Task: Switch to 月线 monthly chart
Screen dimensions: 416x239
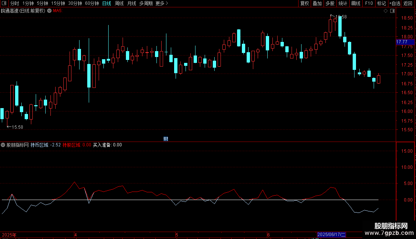Action: tap(131, 3)
